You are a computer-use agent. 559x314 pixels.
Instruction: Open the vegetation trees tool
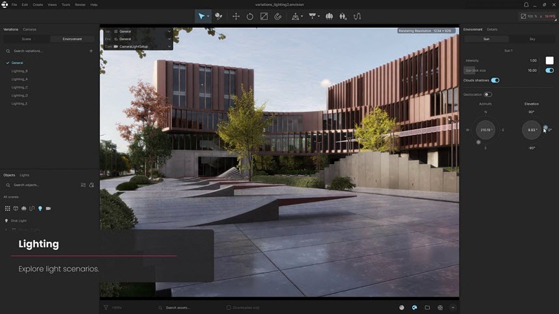click(329, 16)
